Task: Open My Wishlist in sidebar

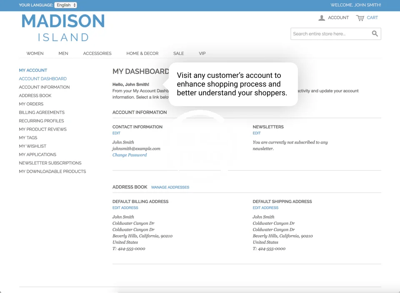Action: pos(32,146)
